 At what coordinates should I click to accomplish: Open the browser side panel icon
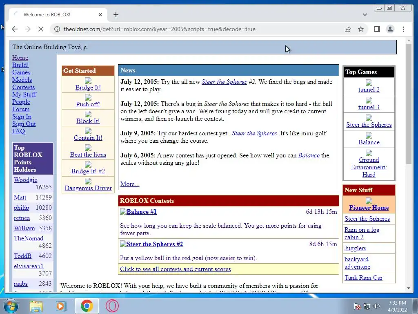[x=377, y=29]
